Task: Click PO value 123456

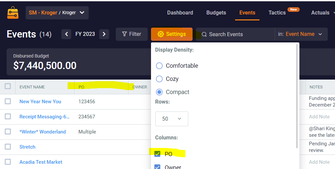Action: coord(87,102)
